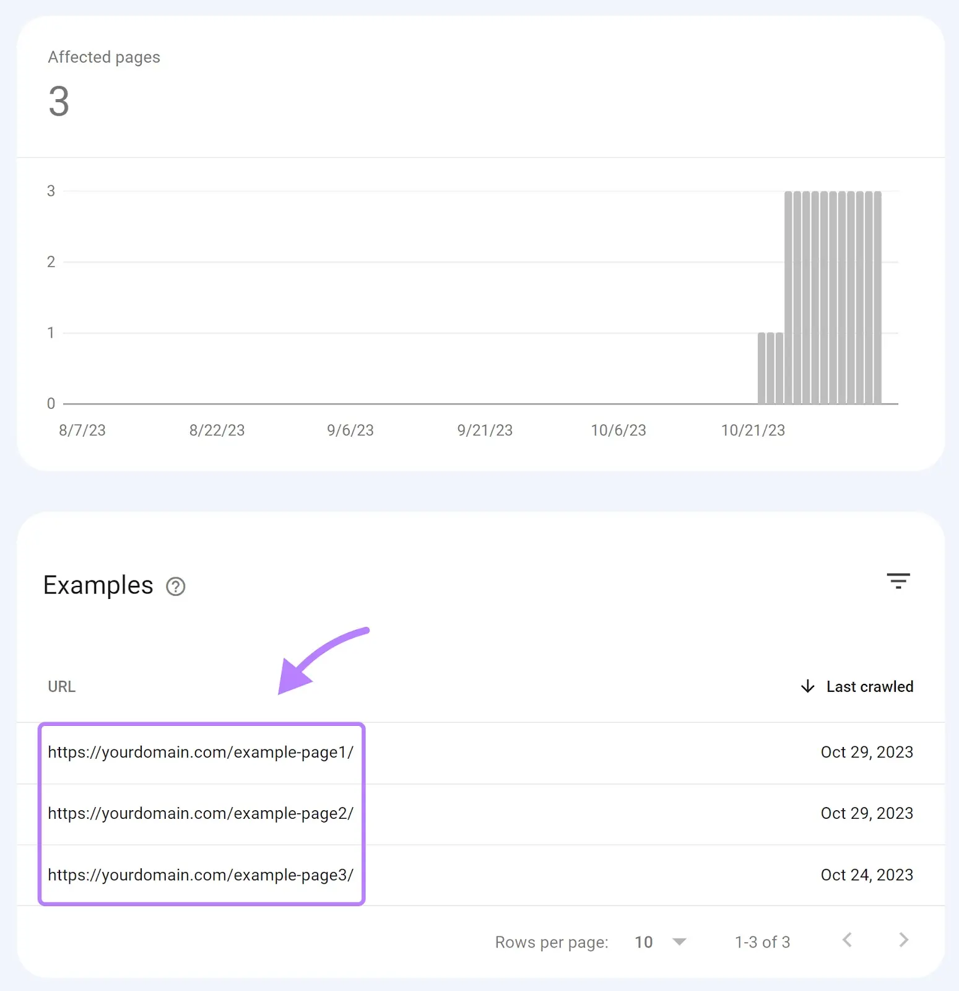Click the 10/21/23 date axis label
959x991 pixels.
pos(753,430)
